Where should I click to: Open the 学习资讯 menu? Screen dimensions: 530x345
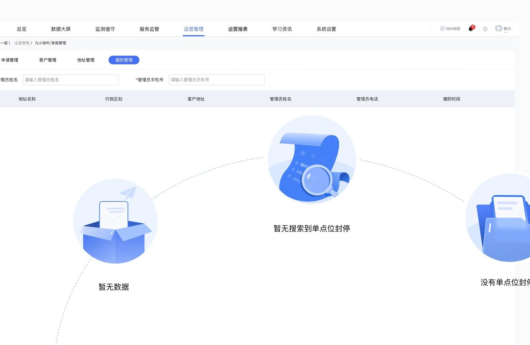tap(282, 29)
